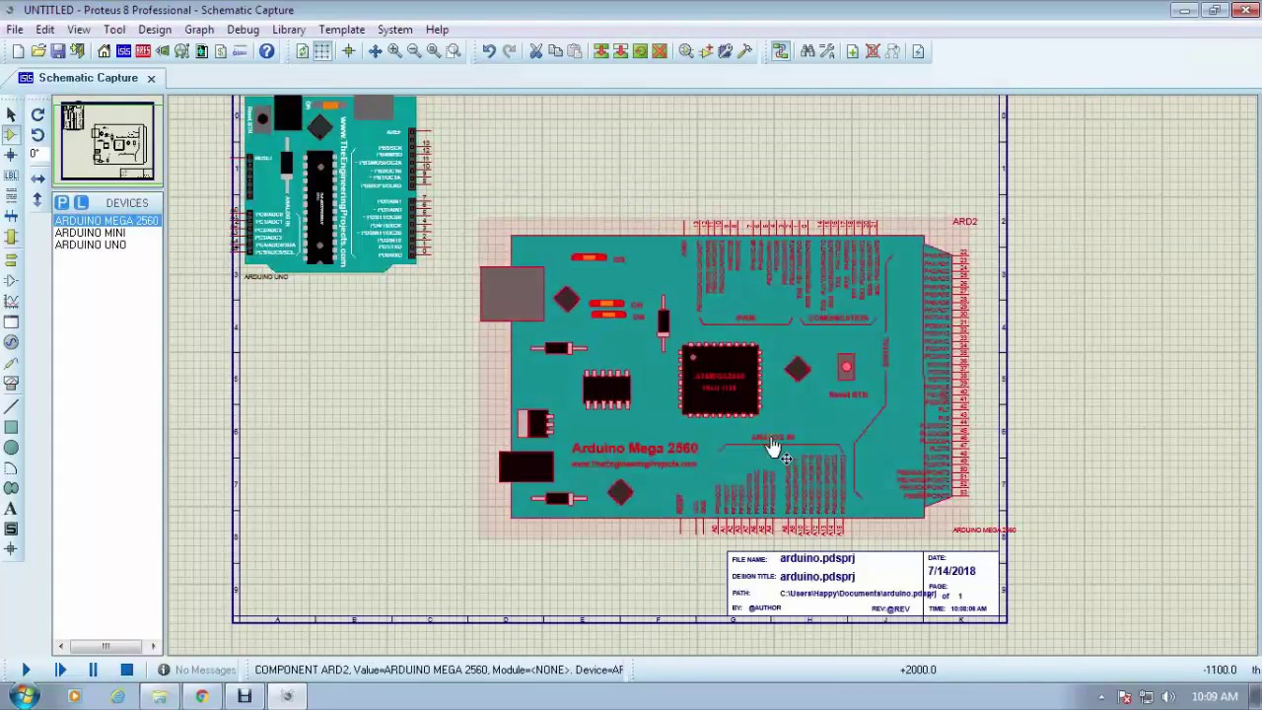Viewport: 1262px width, 710px height.
Task: Select ARDUINO MINI in devices list
Action: pyautogui.click(x=90, y=233)
